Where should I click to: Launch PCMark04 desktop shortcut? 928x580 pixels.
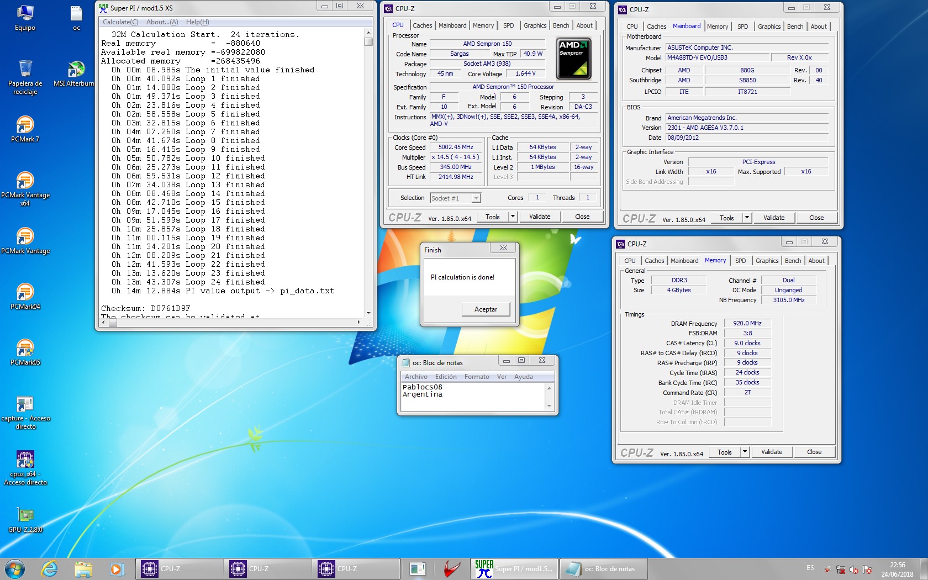pos(25,296)
